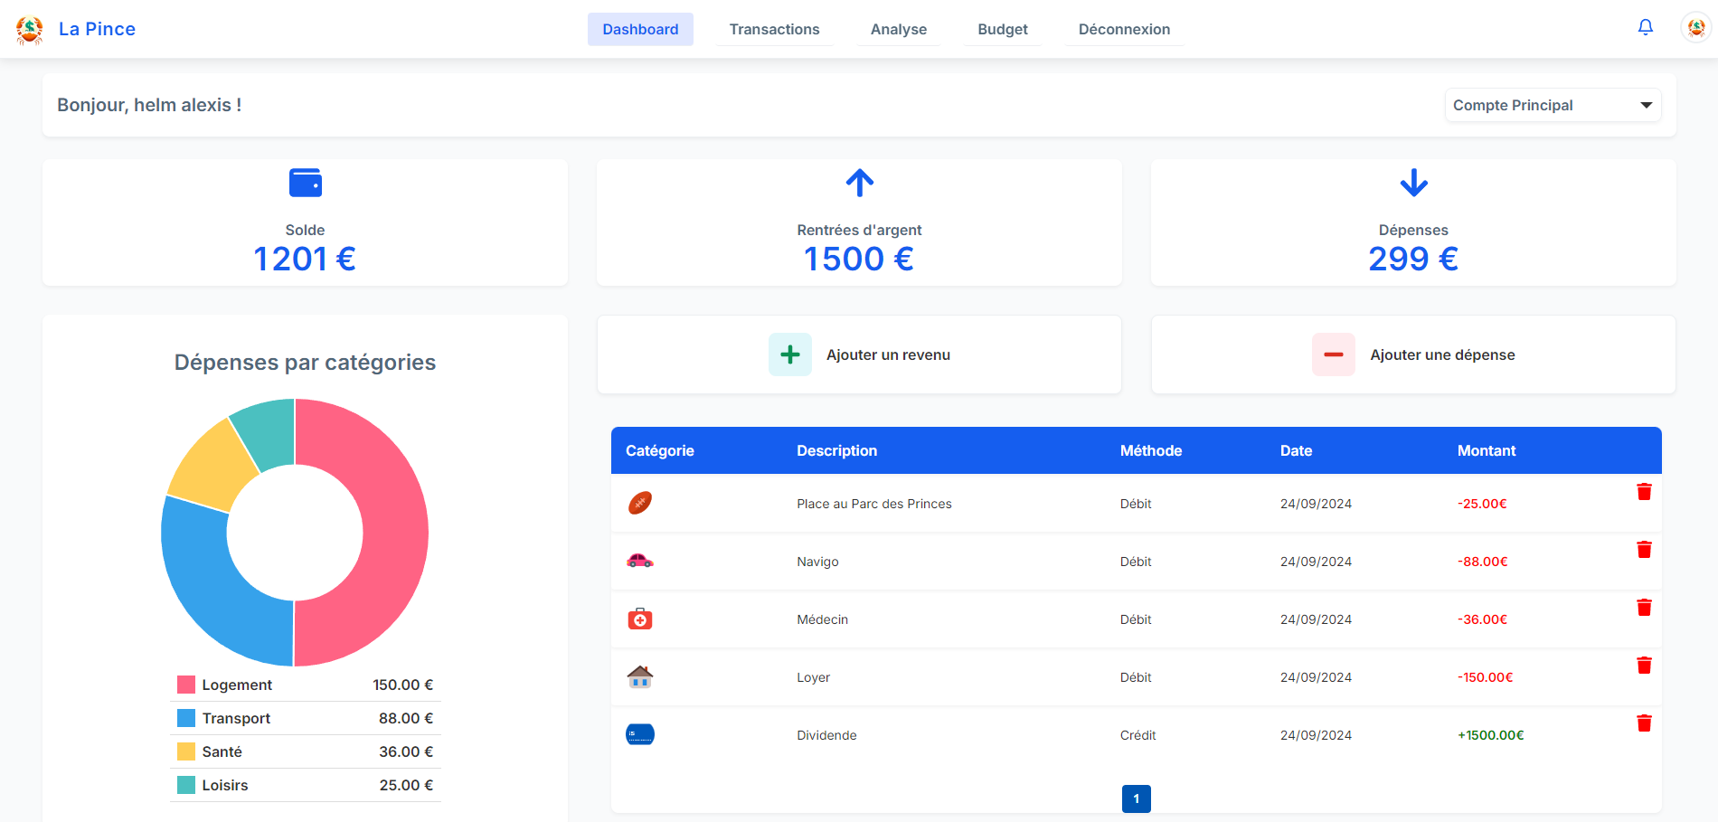The image size is (1718, 822).
Task: Click the Logement legend label
Action: pyautogui.click(x=237, y=685)
